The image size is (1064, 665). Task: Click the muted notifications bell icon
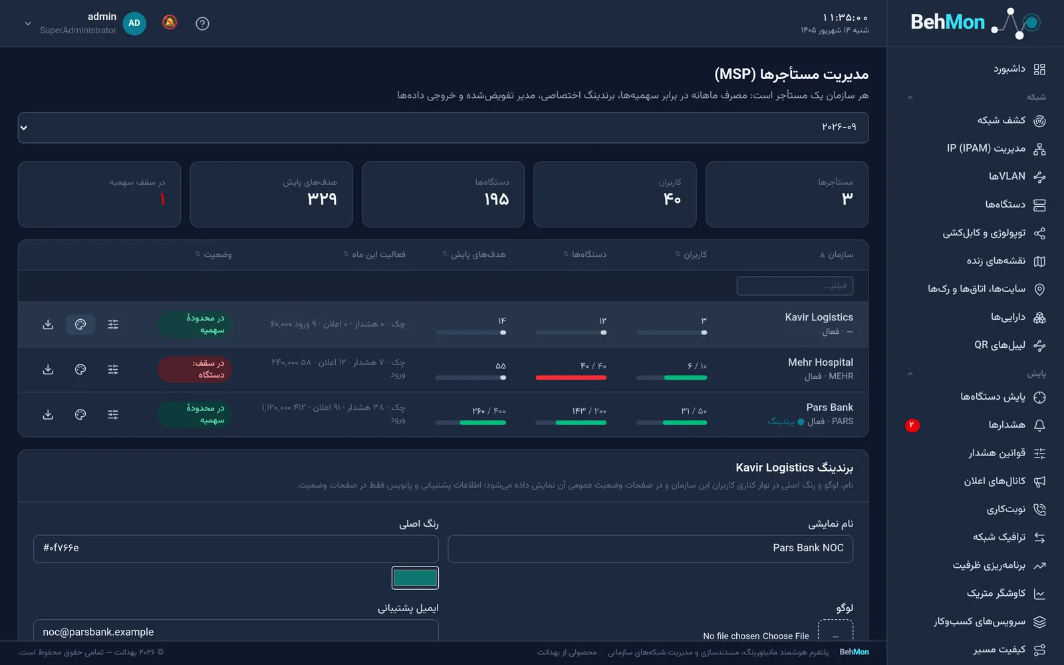(x=170, y=23)
